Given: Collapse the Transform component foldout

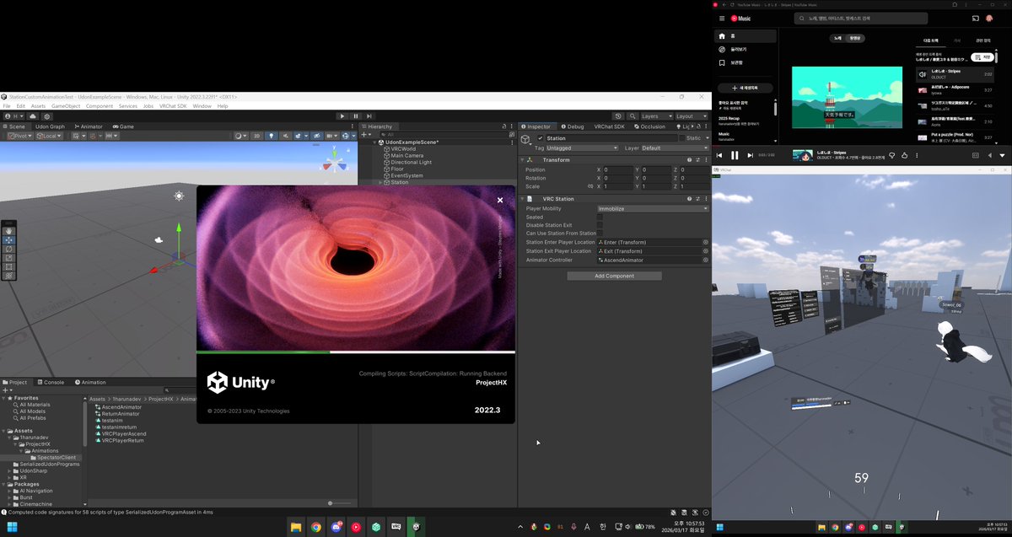Looking at the screenshot, I should coord(523,159).
